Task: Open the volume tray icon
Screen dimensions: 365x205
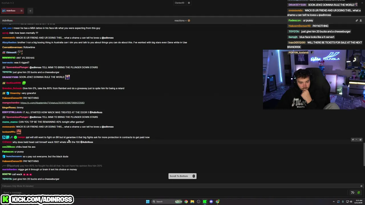Action: pyautogui.click(x=351, y=202)
